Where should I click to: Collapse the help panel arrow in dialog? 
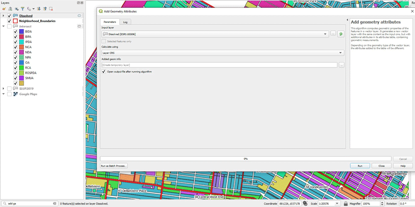[347, 20]
